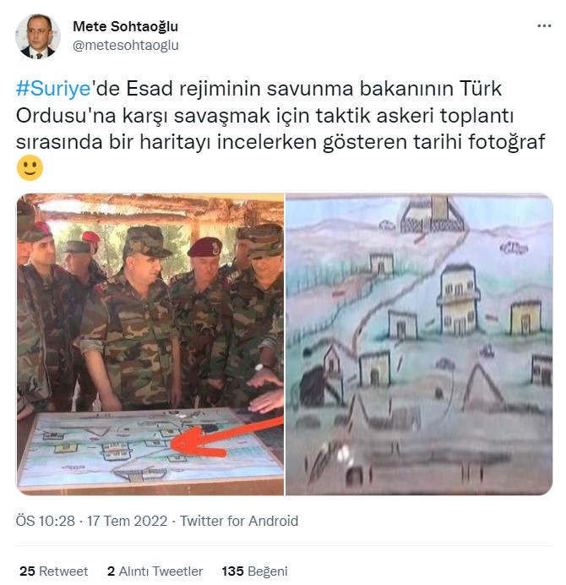Click the tower drawing atop right image
Viewport: 566px width, 585px height.
pos(433,215)
